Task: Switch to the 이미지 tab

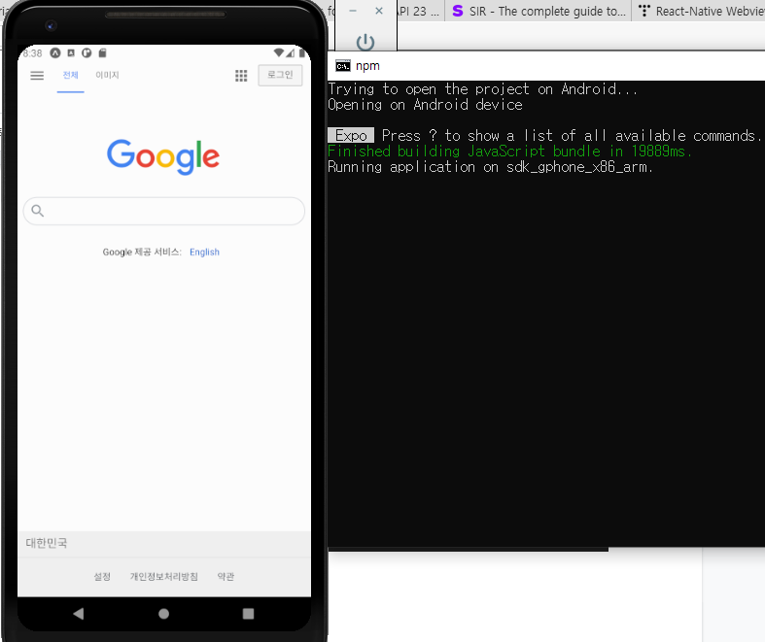Action: coord(107,75)
